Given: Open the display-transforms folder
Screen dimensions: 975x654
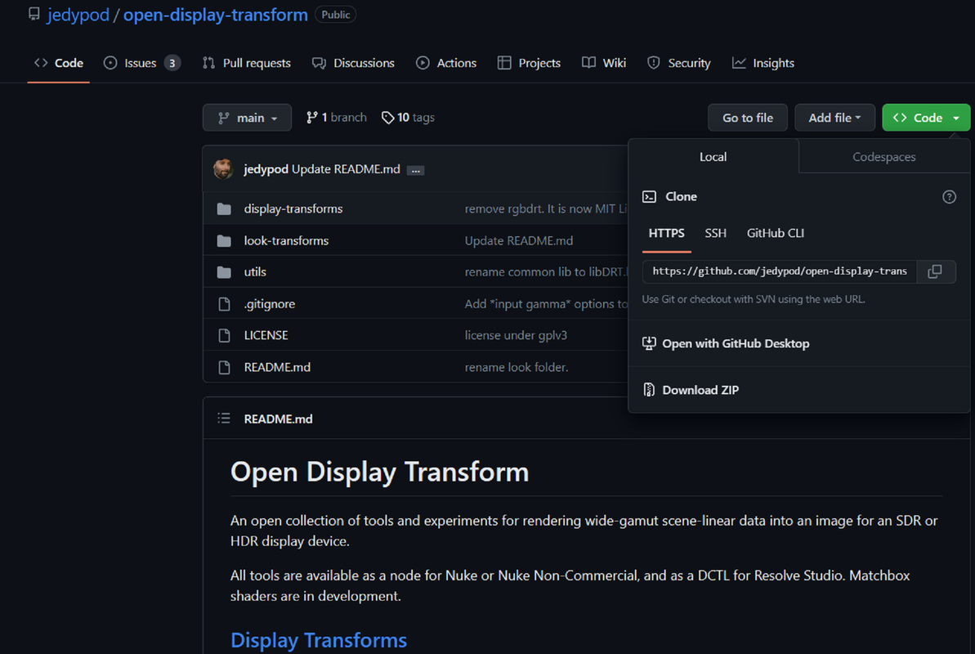Looking at the screenshot, I should [x=293, y=209].
